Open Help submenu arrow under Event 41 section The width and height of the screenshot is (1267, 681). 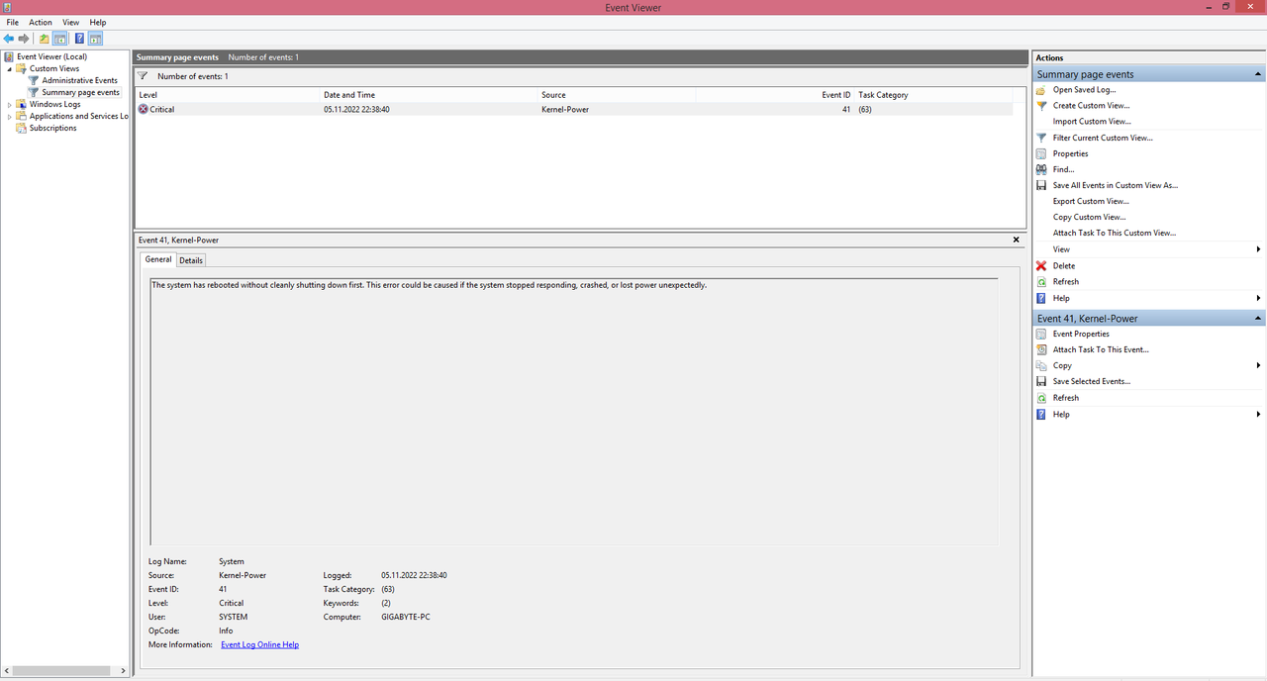[x=1258, y=414]
